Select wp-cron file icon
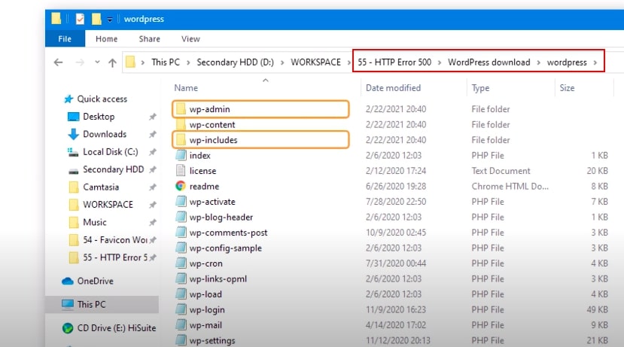Viewport: 624px width, 347px height. pyautogui.click(x=181, y=263)
